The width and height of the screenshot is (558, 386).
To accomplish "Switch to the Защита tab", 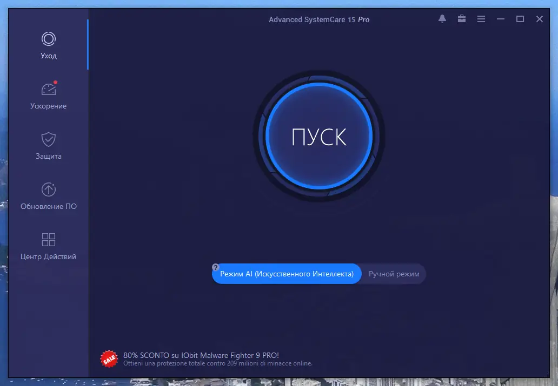I will click(x=48, y=147).
